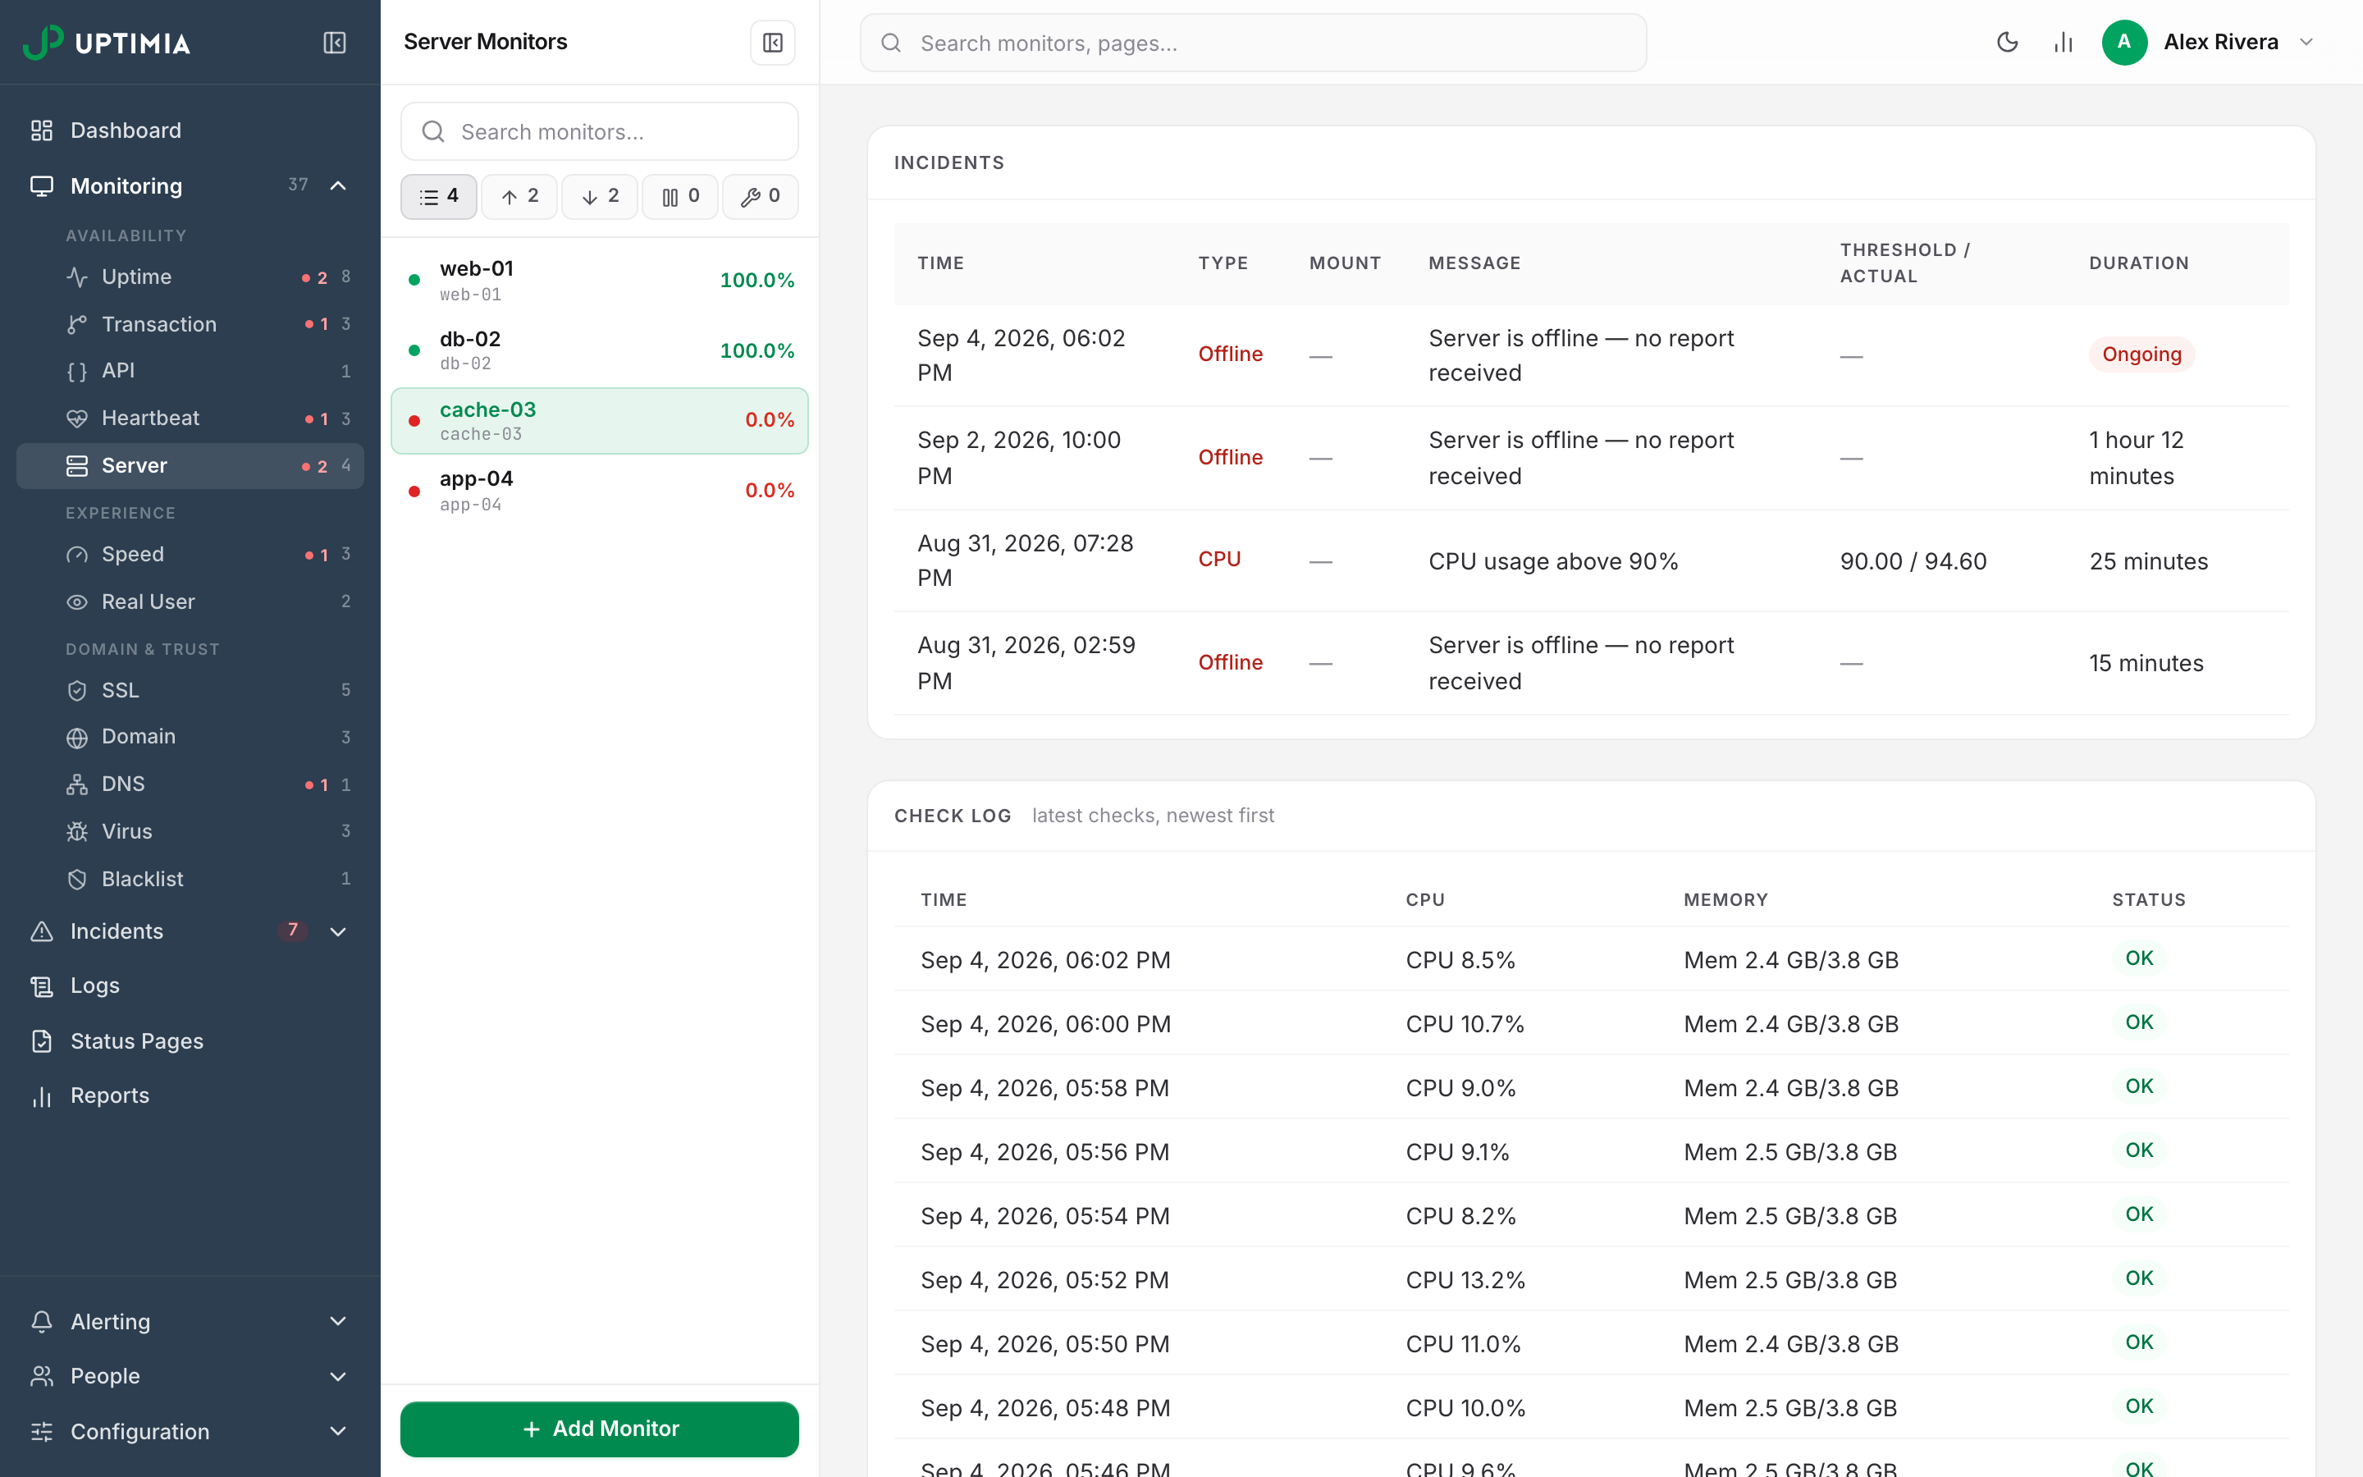Open DNS monitors
This screenshot has width=2363, height=1477.
tap(190, 784)
